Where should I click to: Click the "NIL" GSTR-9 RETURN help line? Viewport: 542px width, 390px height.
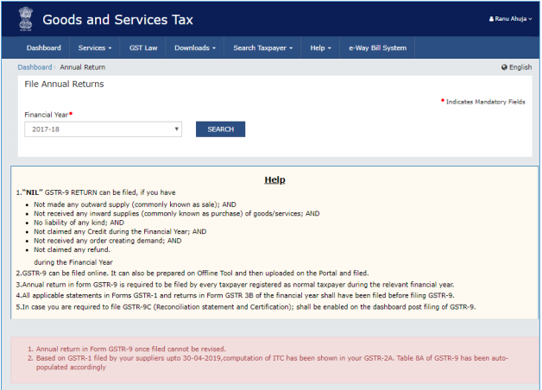[x=96, y=192]
